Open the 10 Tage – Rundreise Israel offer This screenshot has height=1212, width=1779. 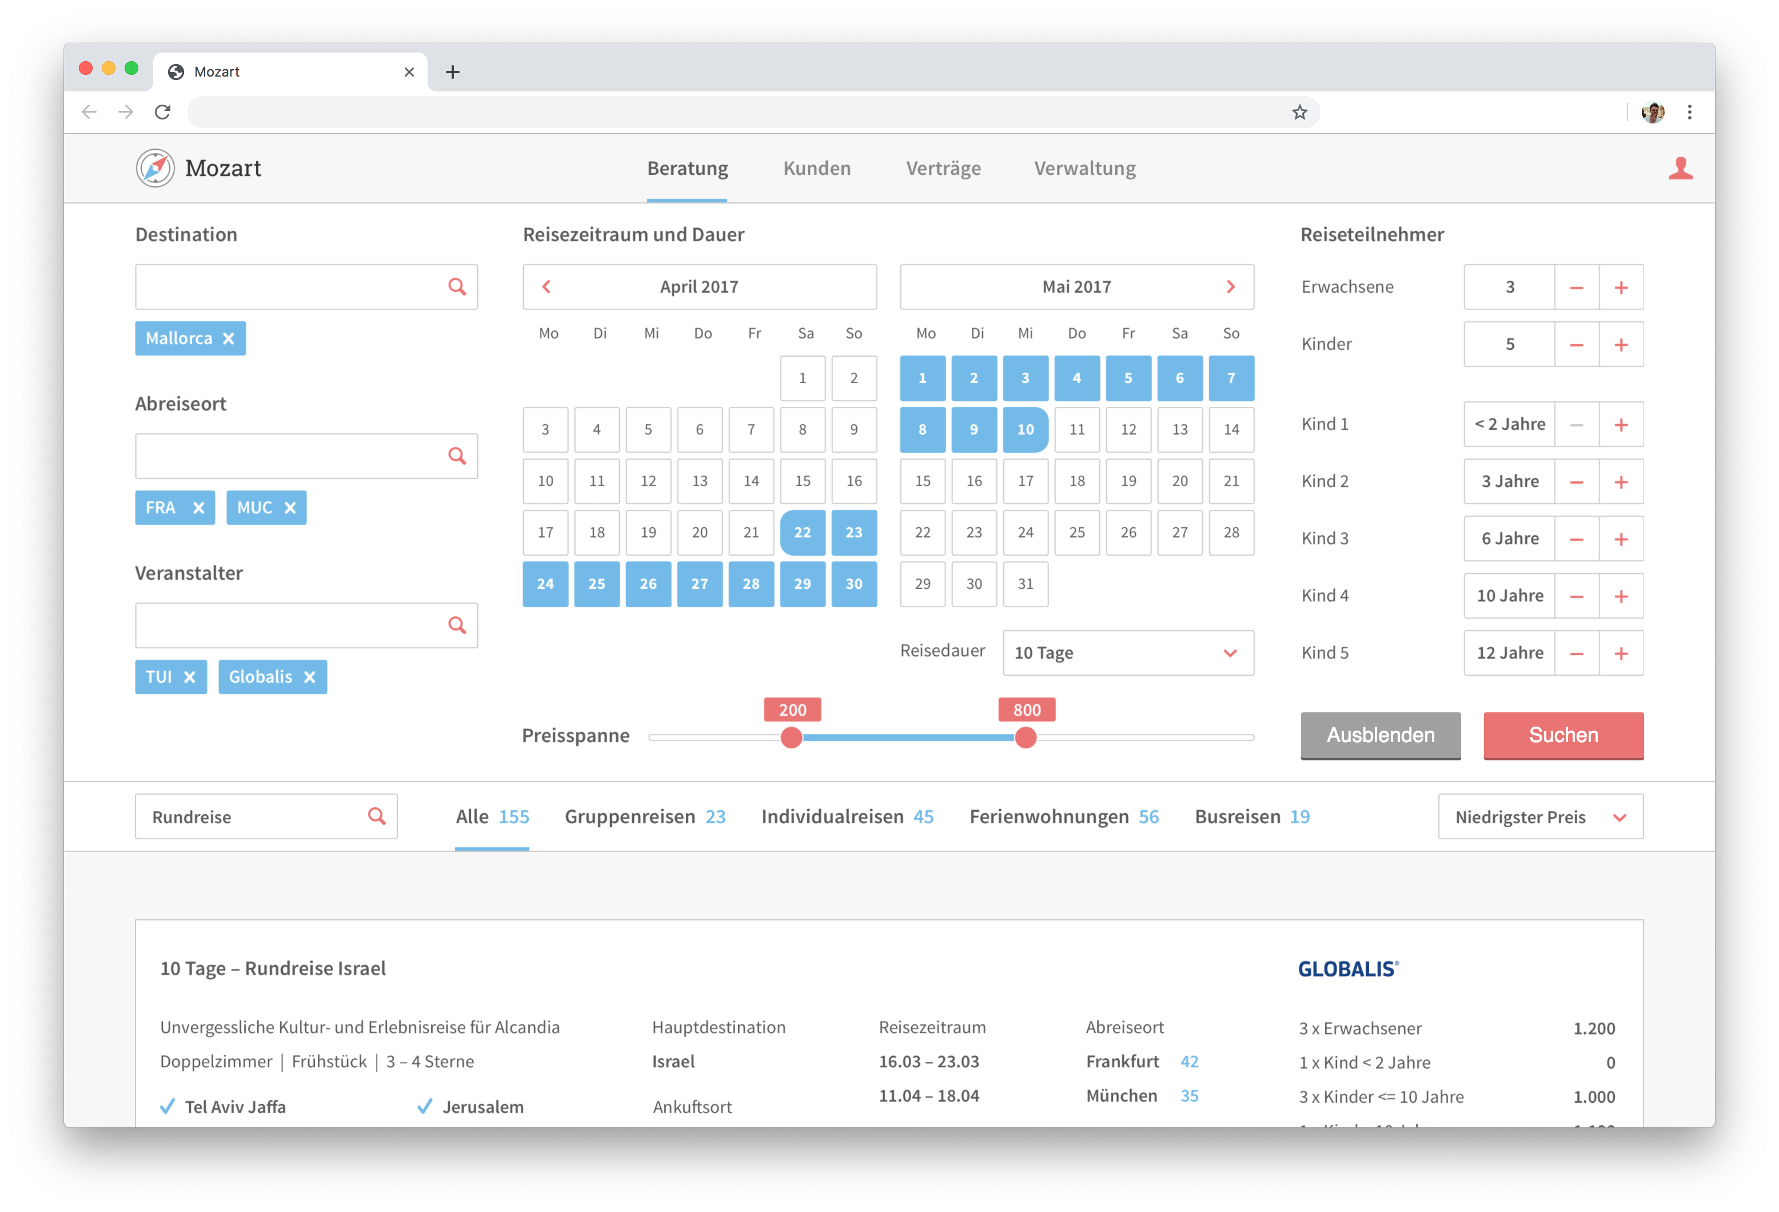tap(273, 968)
